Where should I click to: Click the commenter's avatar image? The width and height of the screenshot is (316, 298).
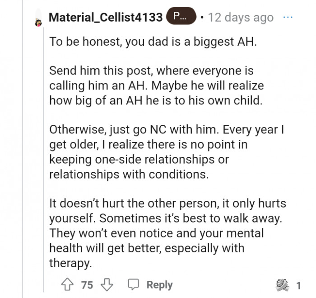click(38, 19)
